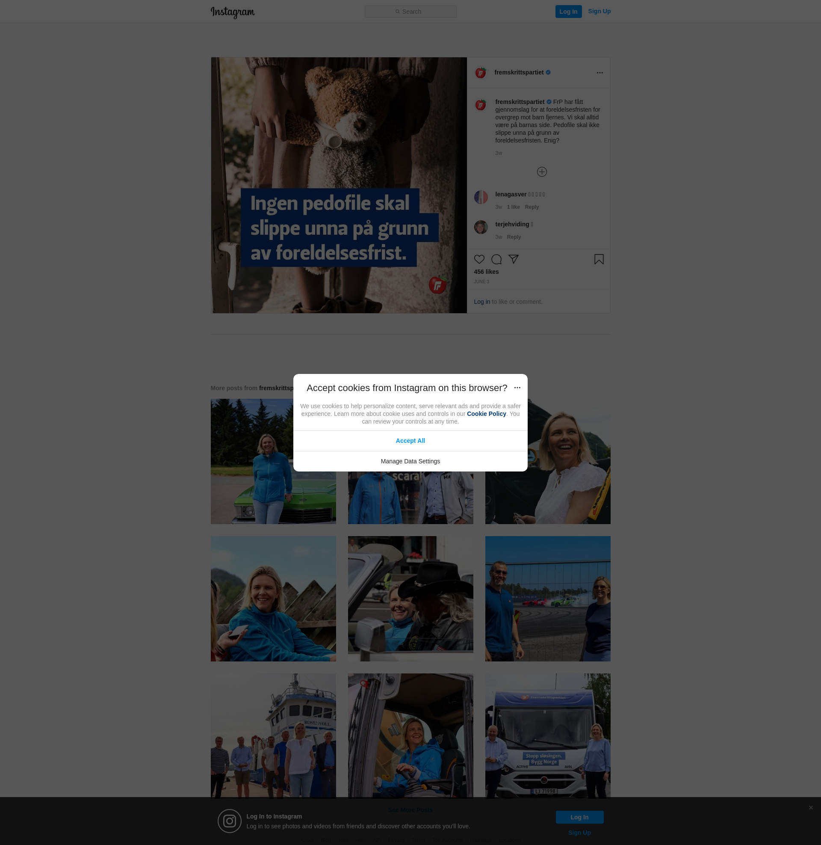Viewport: 821px width, 845px height.
Task: Open the main teddy bear post image
Action: [339, 186]
